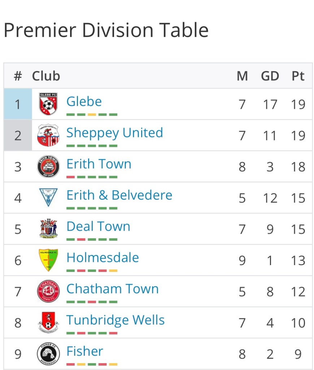Click the Pt column header
The height and width of the screenshot is (370, 314).
pyautogui.click(x=298, y=76)
